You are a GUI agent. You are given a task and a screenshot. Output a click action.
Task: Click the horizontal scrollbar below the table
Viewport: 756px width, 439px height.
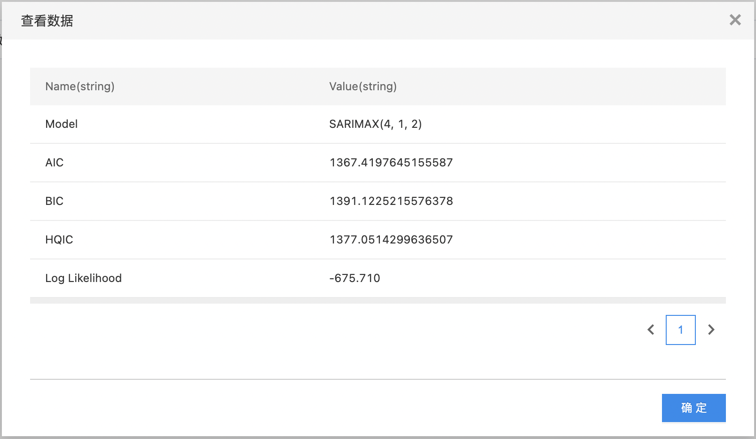pos(378,300)
